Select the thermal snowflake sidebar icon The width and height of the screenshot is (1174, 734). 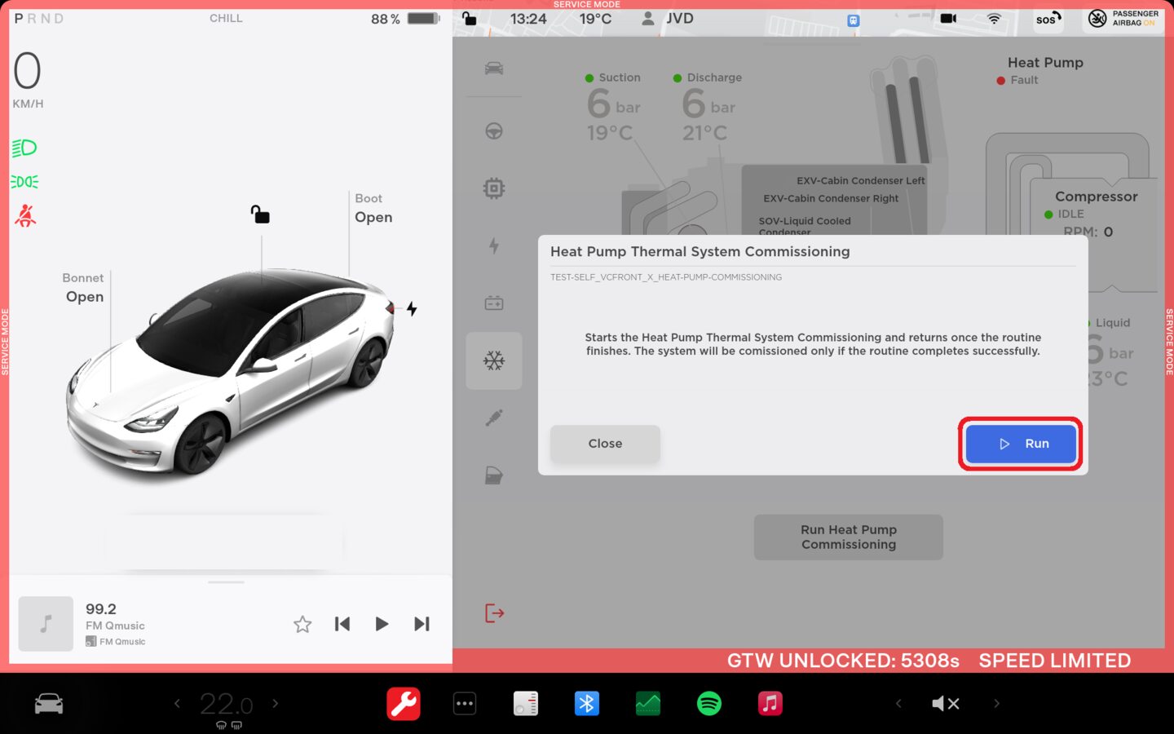tap(494, 360)
